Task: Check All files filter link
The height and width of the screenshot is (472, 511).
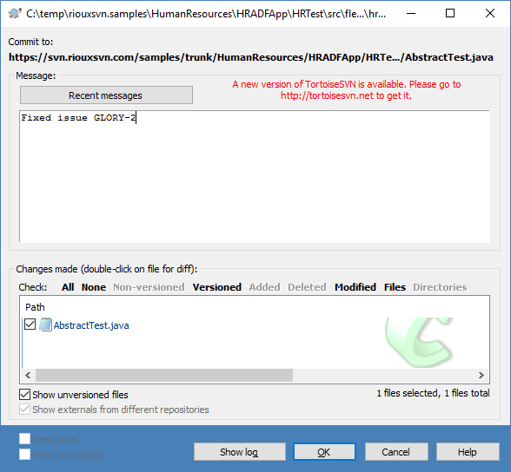Action: tap(68, 287)
